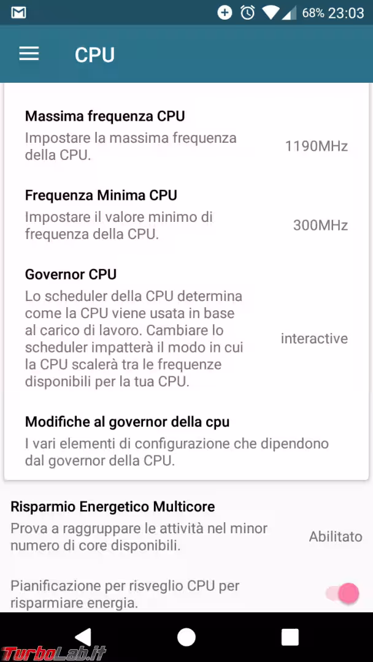Select the CPU screen title

[x=94, y=55]
